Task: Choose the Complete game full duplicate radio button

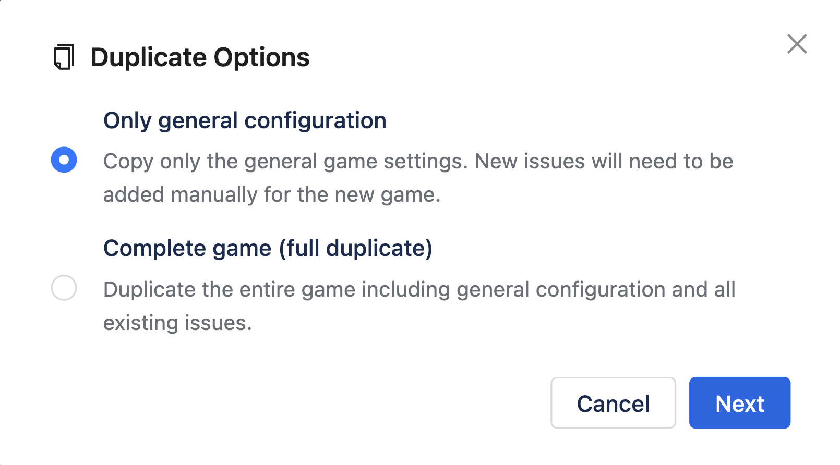Action: [64, 288]
